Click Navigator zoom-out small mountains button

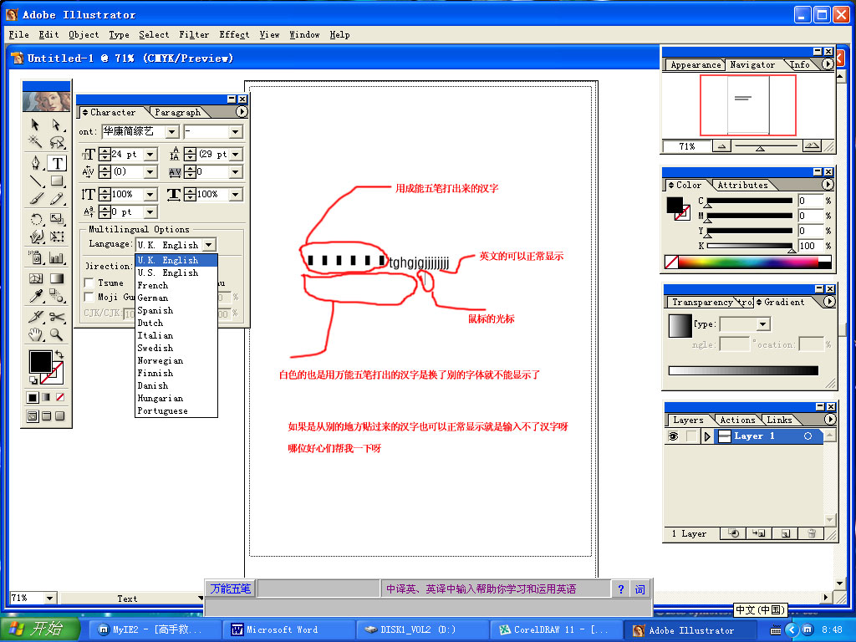click(721, 145)
